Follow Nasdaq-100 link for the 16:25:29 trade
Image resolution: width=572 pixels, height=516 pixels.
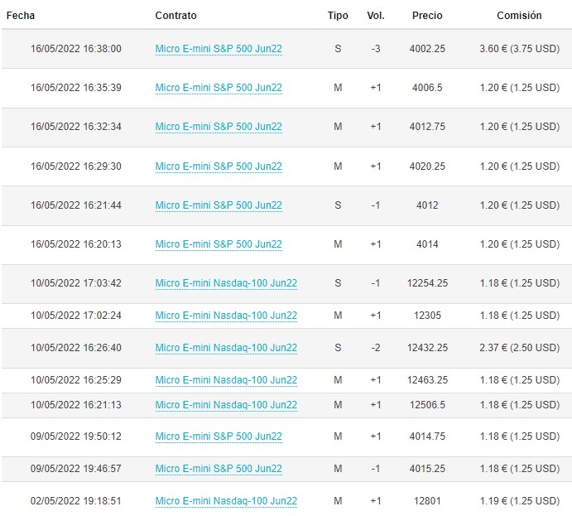click(x=226, y=380)
